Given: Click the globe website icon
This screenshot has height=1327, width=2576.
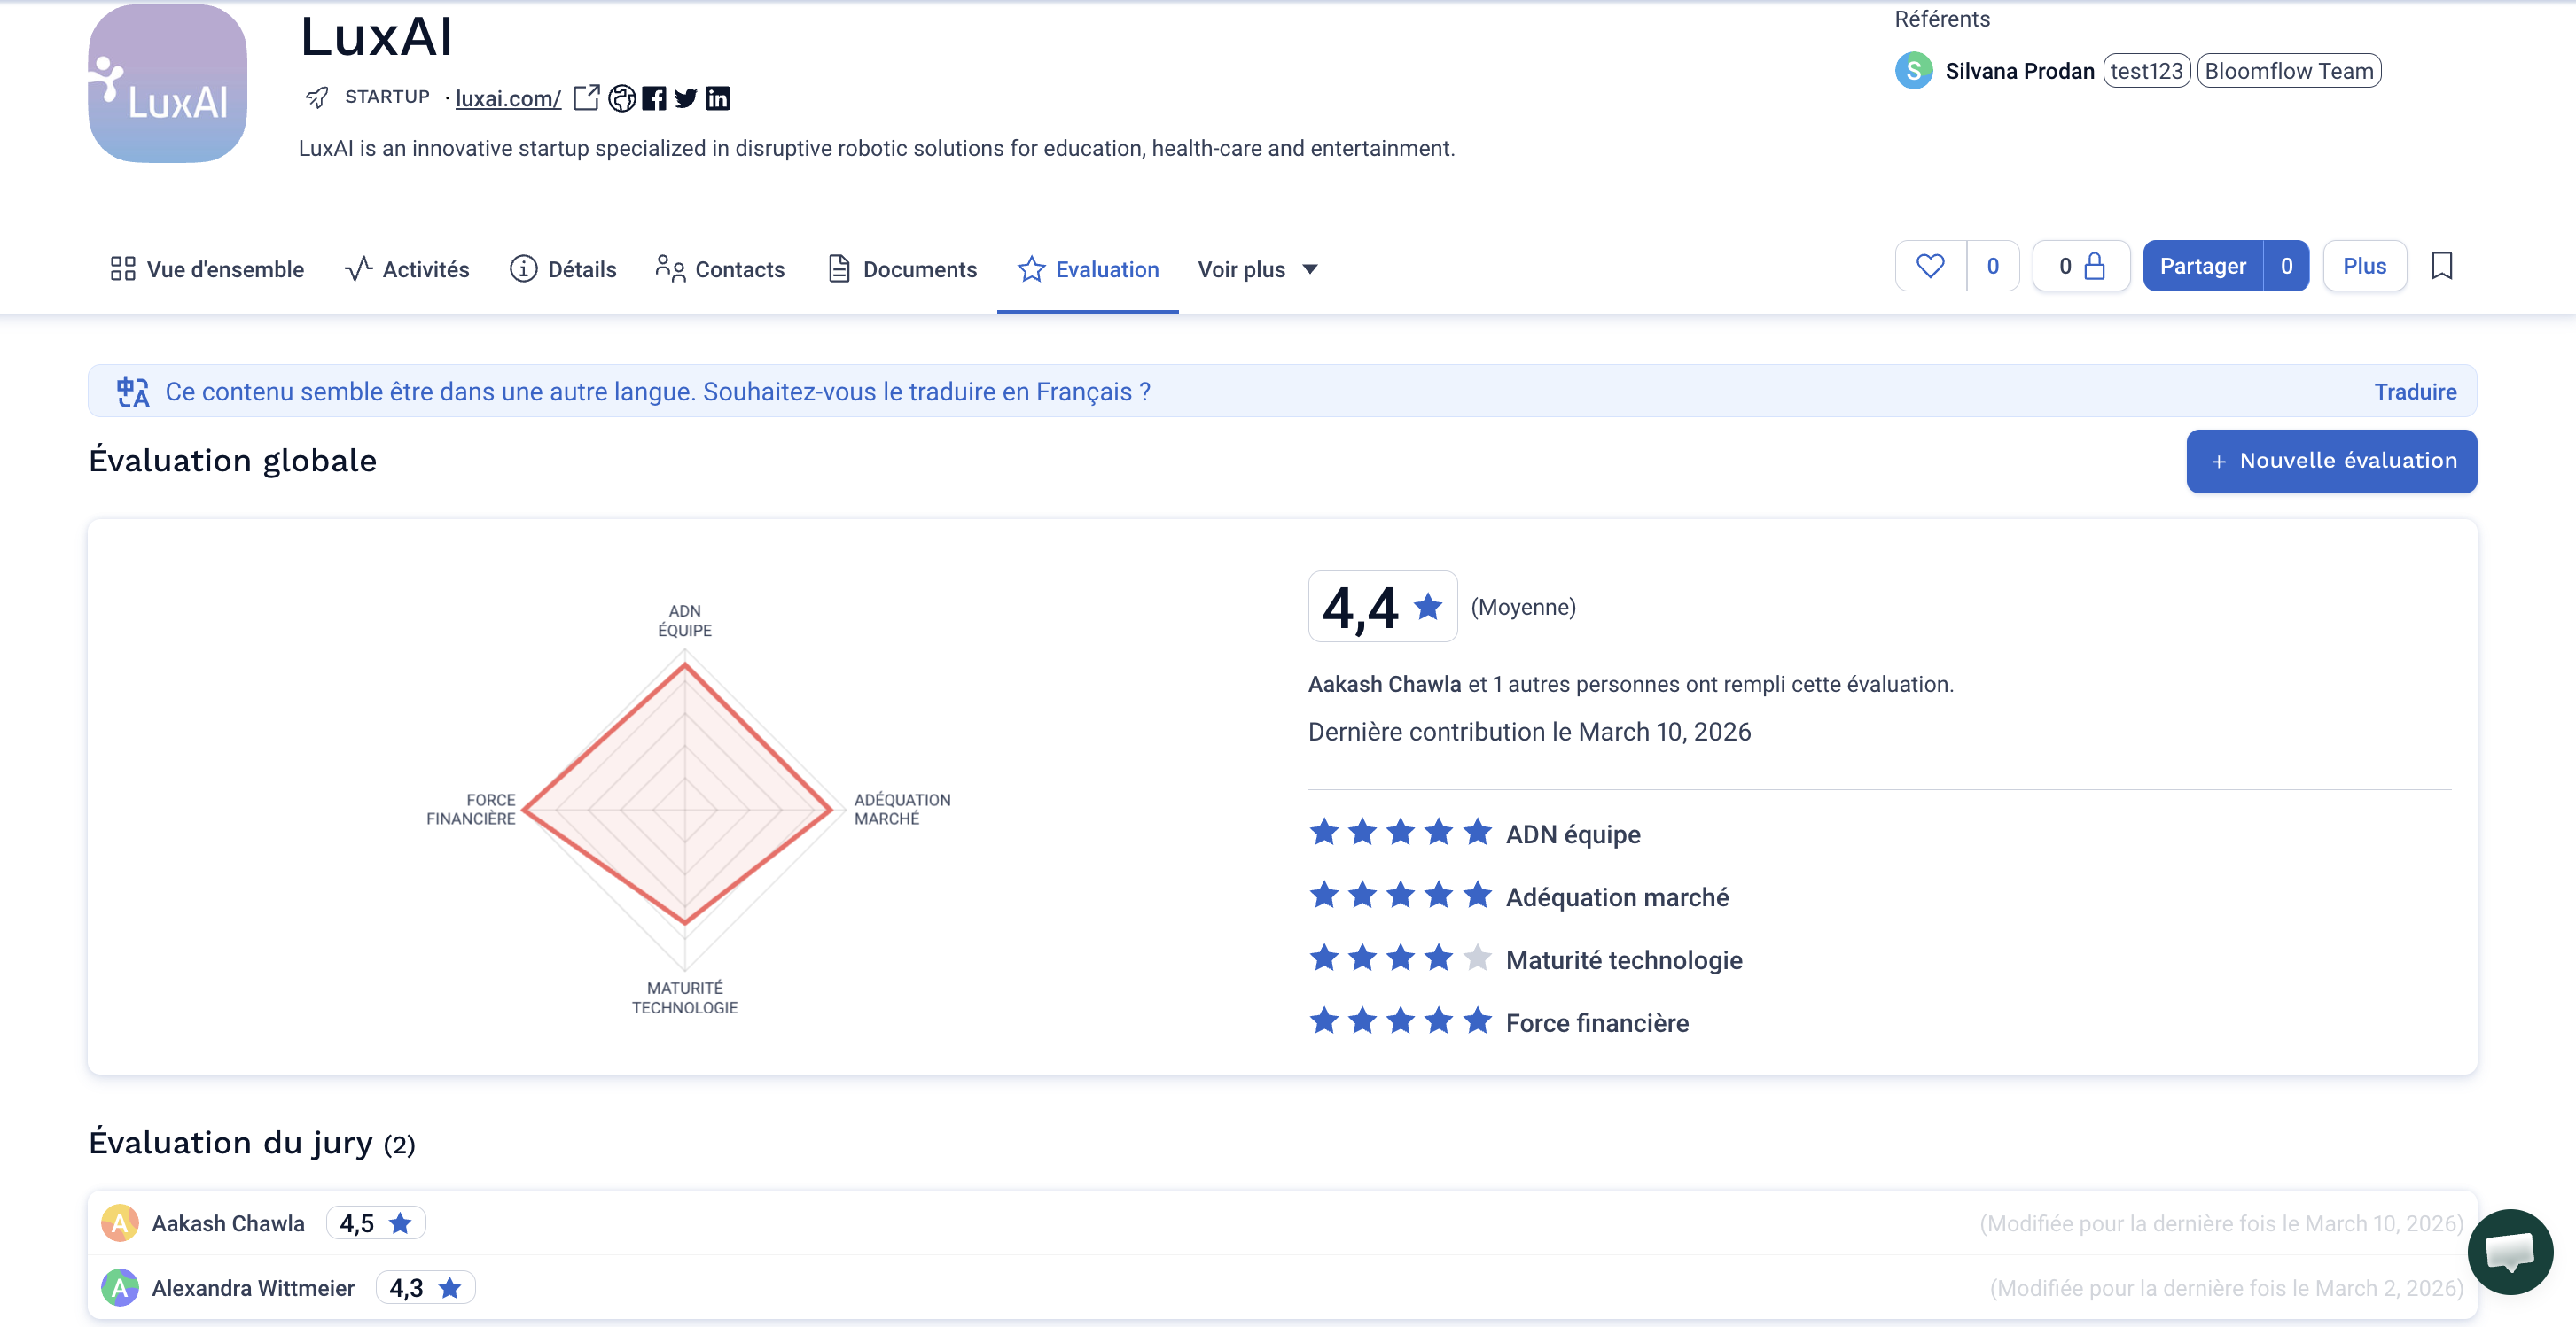Looking at the screenshot, I should click(622, 98).
